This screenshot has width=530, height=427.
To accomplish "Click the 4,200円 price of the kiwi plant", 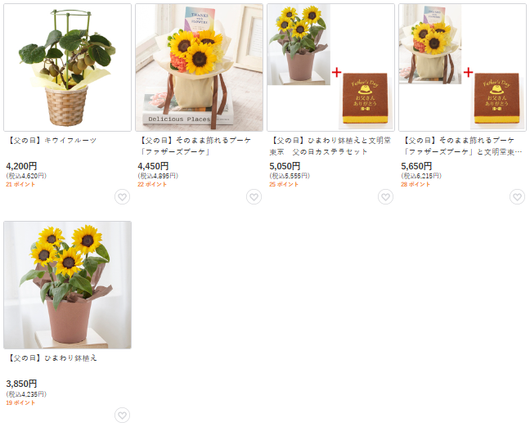I will tap(21, 166).
